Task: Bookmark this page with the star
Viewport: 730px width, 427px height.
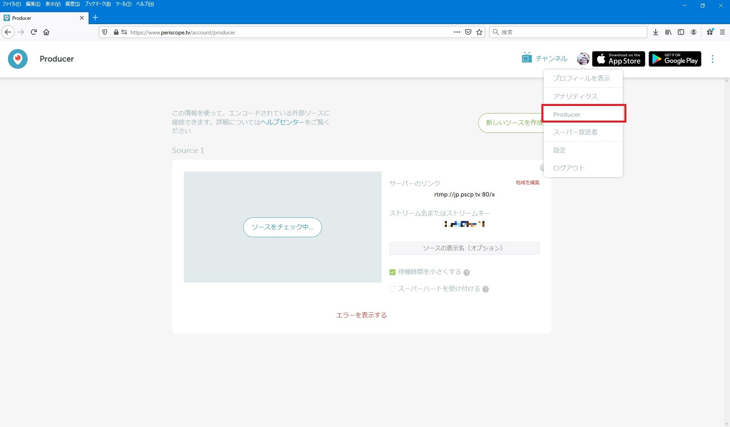Action: click(x=479, y=32)
